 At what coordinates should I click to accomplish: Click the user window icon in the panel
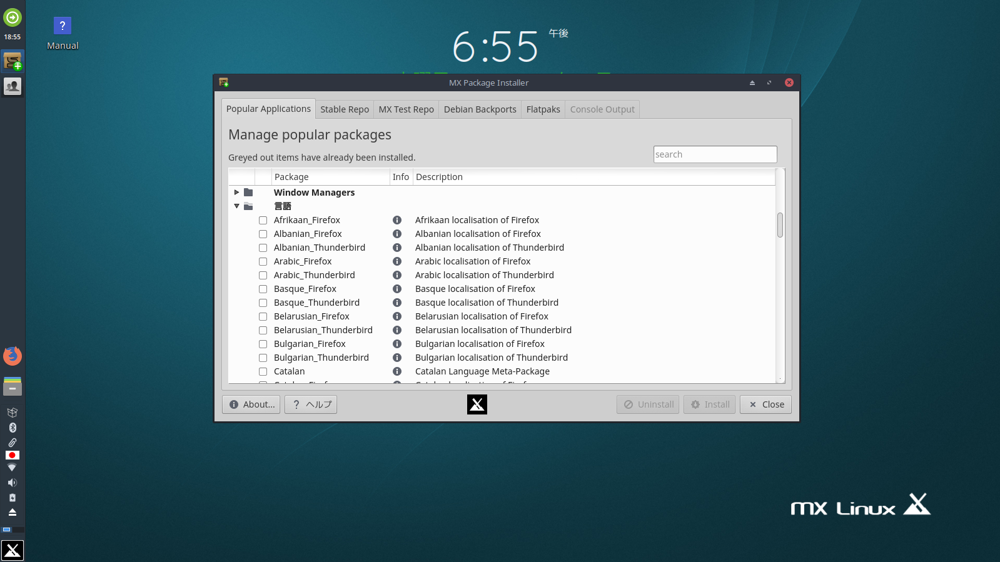coord(13,86)
